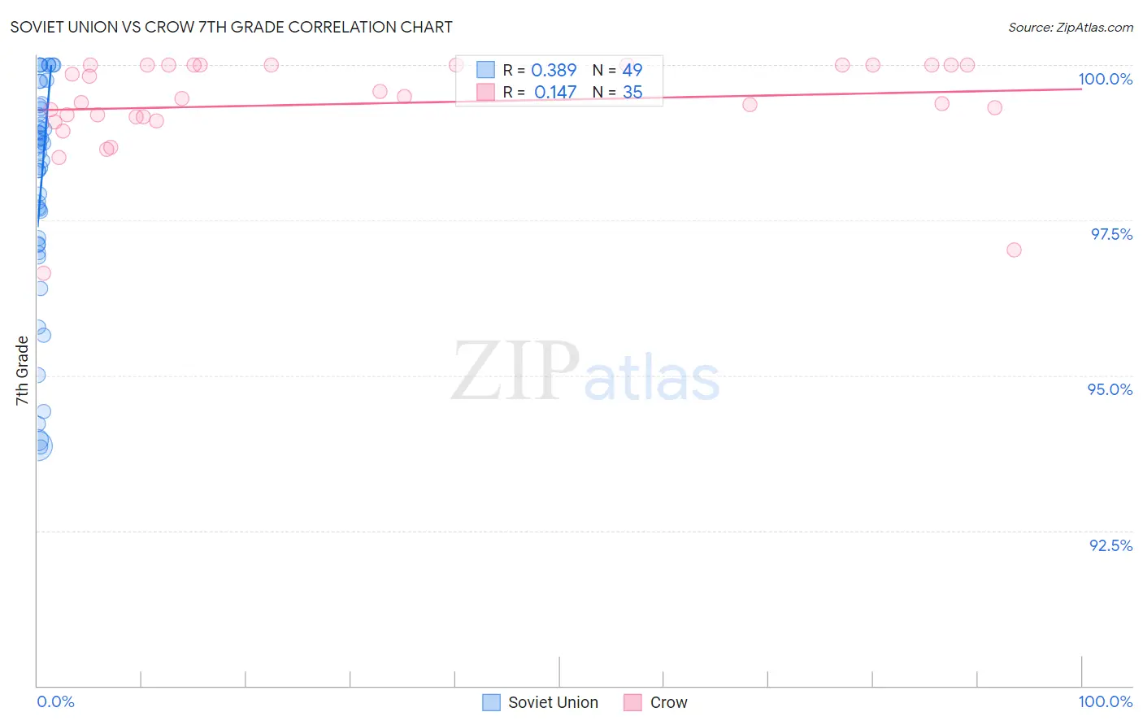This screenshot has height=725, width=1143.
Task: Click the 97.5% y-axis tick label
Action: (x=1111, y=234)
